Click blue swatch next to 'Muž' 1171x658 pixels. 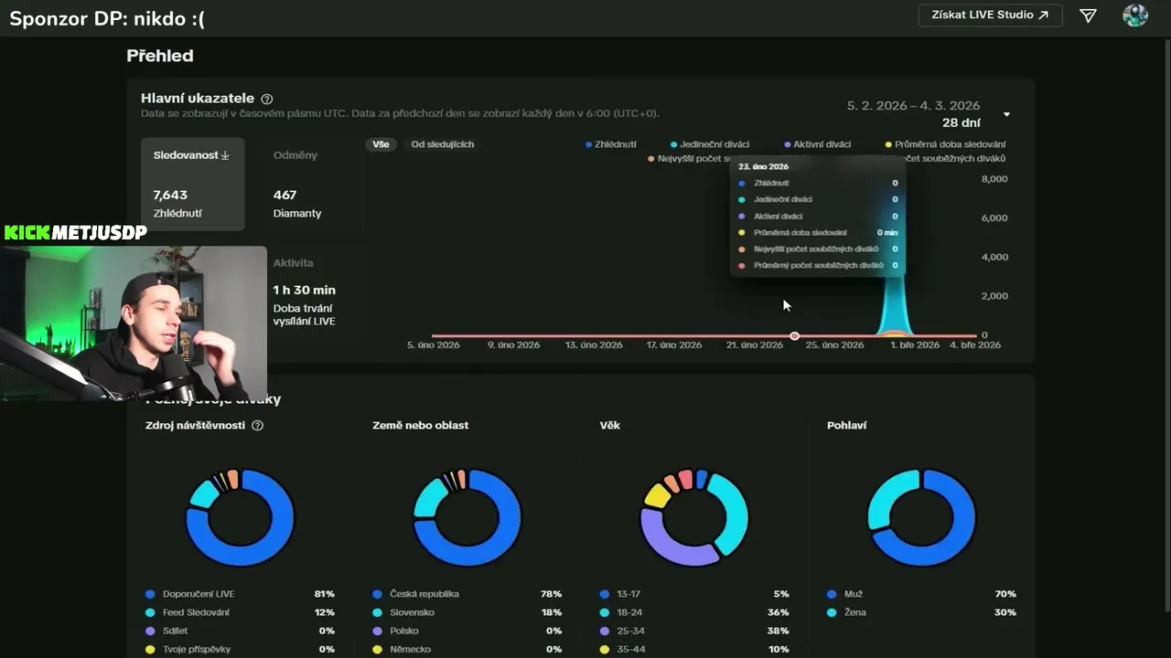point(832,594)
